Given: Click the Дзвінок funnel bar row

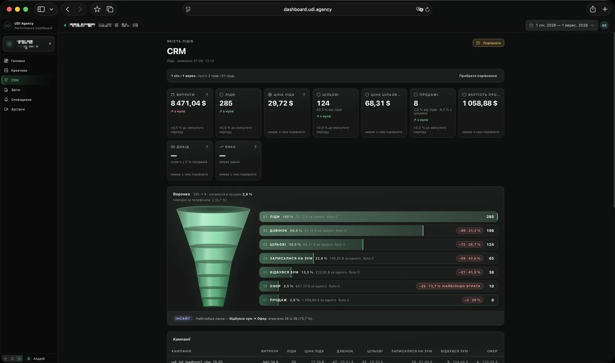Looking at the screenshot, I should (378, 231).
